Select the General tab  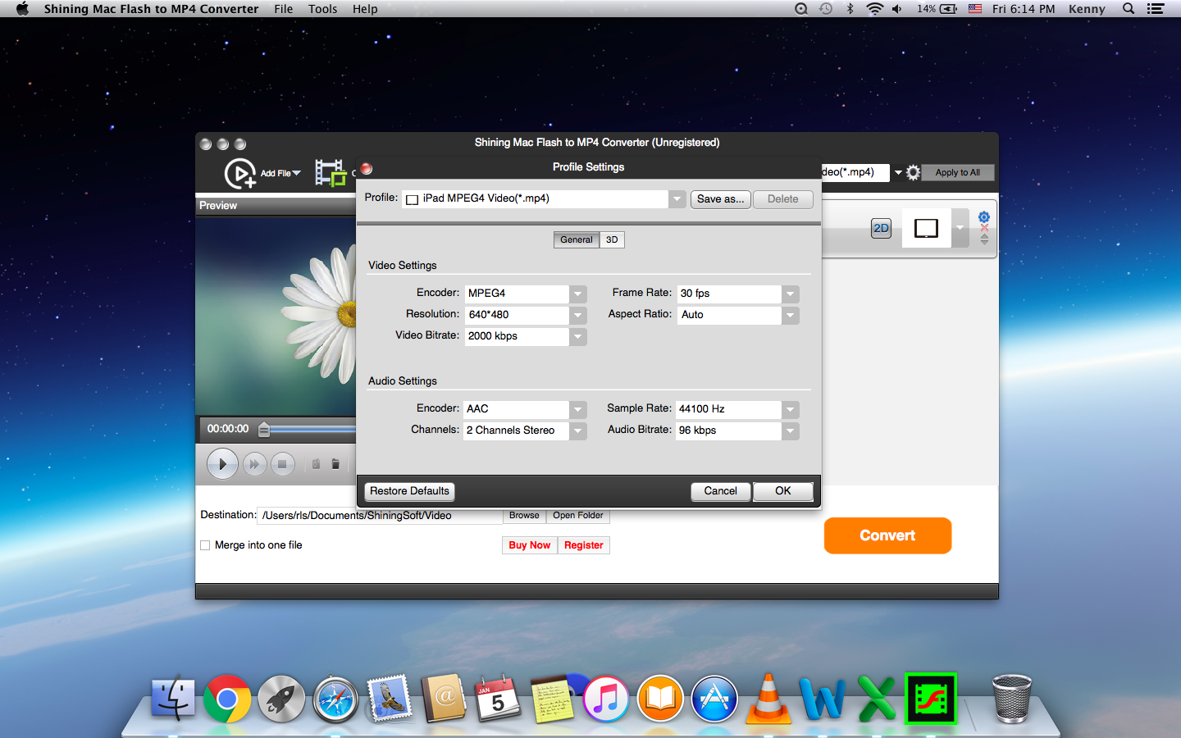tap(577, 239)
